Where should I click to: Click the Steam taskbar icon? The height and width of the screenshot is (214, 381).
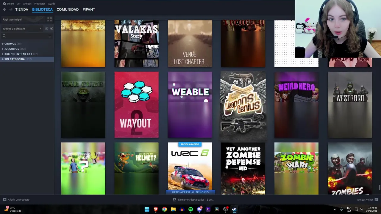coord(234,210)
